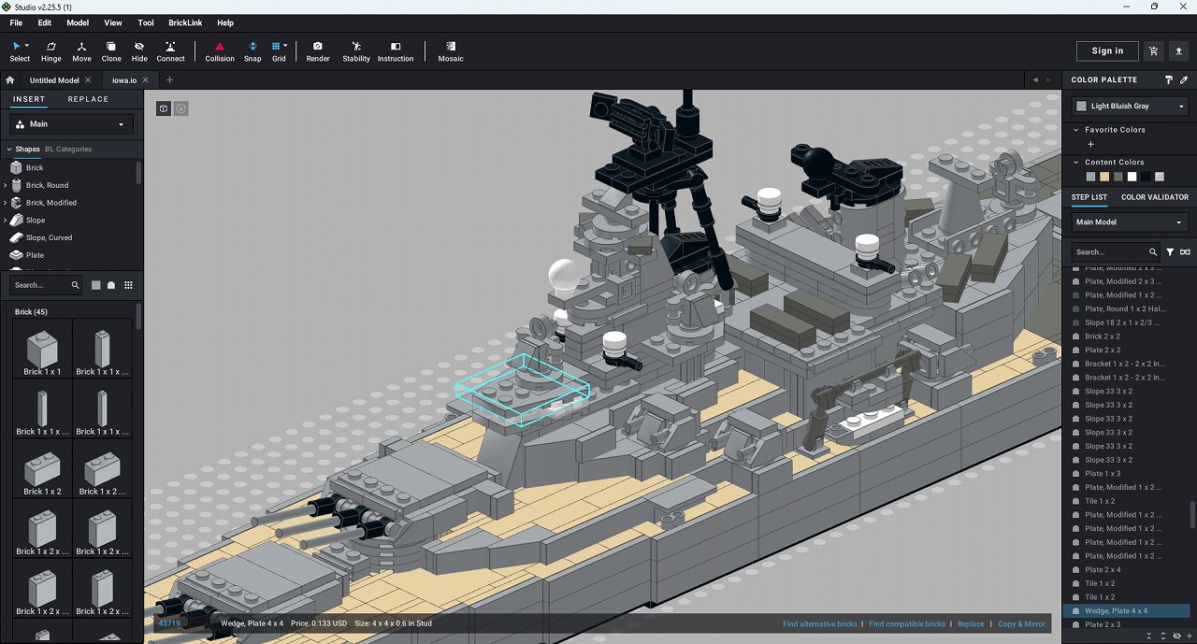
Task: Click Find alternative bricks link
Action: pyautogui.click(x=819, y=624)
